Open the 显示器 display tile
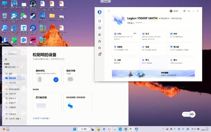This screenshot has width=211, height=132. pyautogui.click(x=181, y=50)
